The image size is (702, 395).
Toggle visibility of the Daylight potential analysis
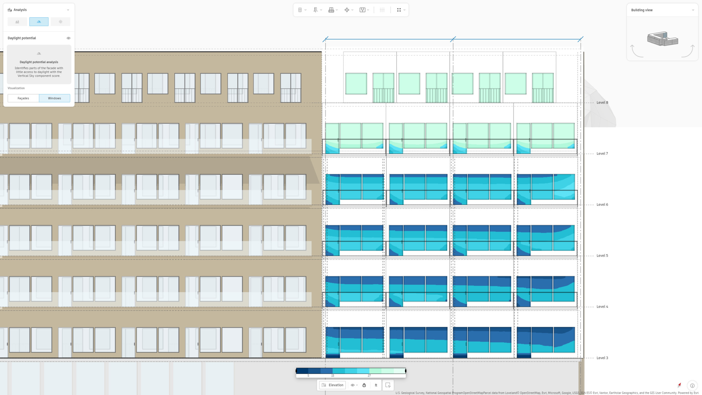pos(68,38)
